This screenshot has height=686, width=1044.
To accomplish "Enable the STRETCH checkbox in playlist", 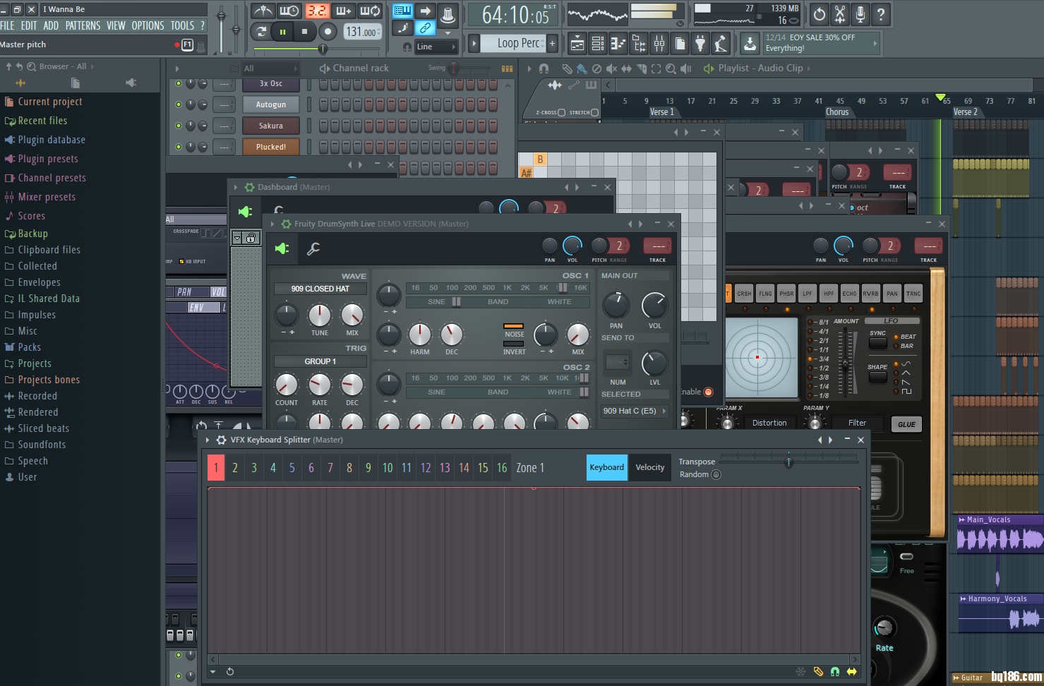I will click(x=594, y=112).
